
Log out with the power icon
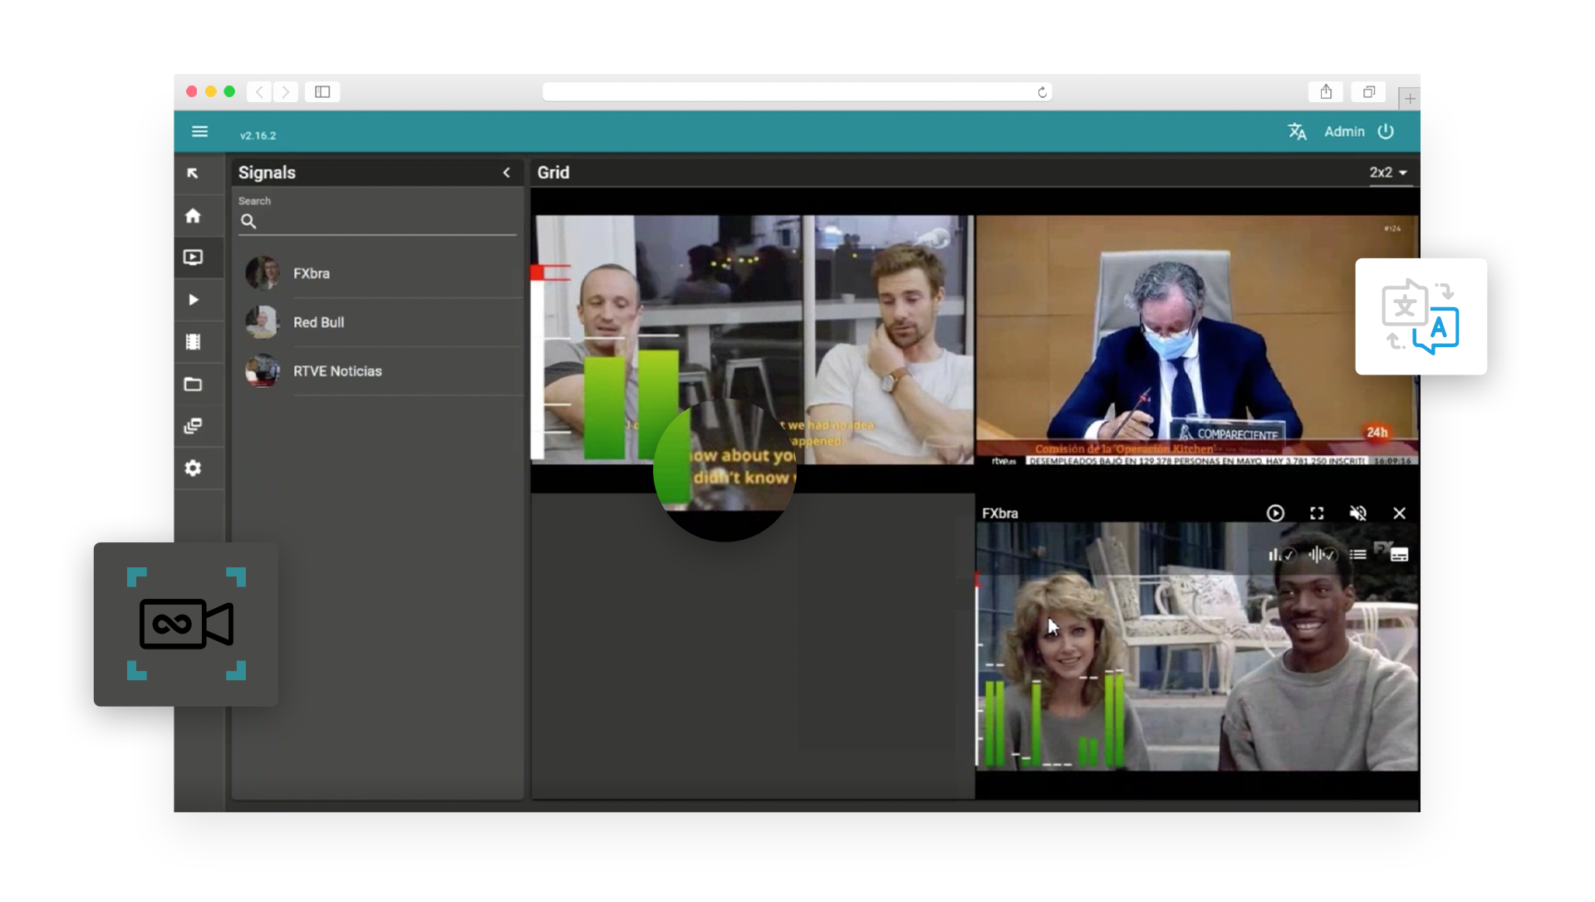coord(1386,131)
